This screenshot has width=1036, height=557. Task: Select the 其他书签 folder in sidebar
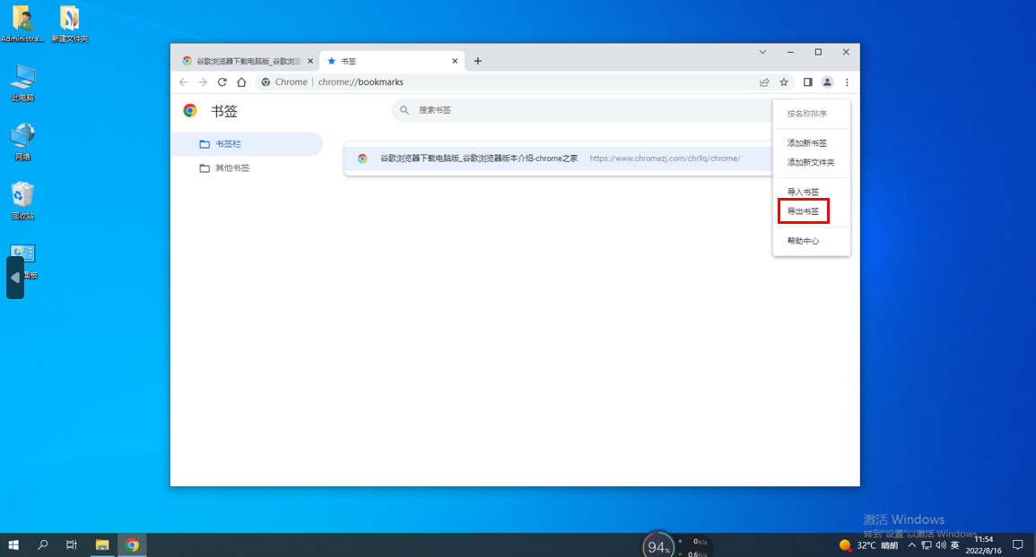point(231,168)
